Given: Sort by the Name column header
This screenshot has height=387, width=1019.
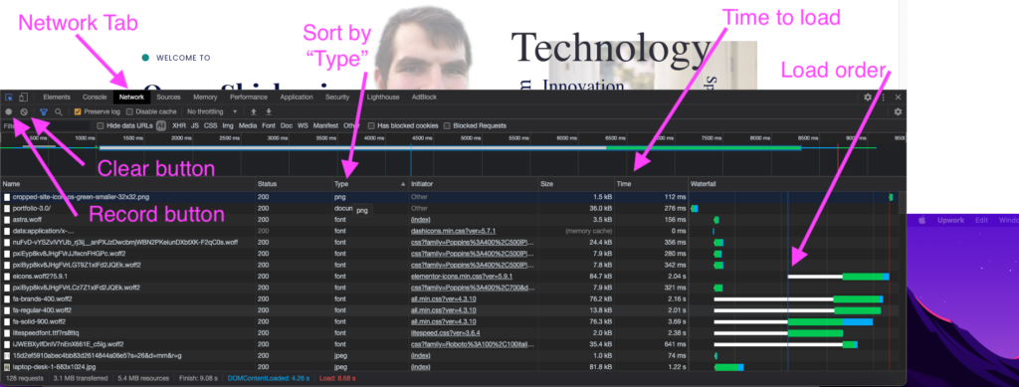Looking at the screenshot, I should tap(127, 184).
